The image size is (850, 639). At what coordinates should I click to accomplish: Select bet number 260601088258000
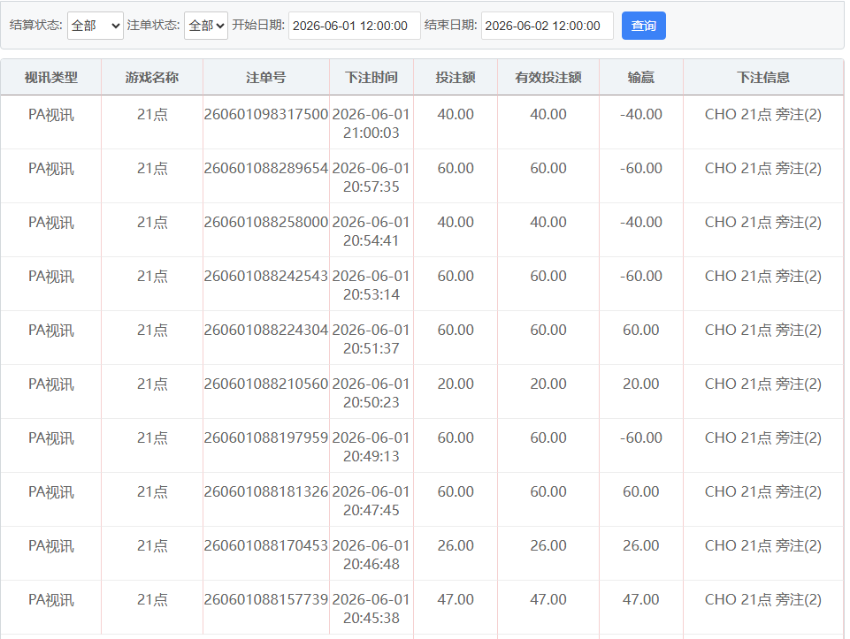266,222
